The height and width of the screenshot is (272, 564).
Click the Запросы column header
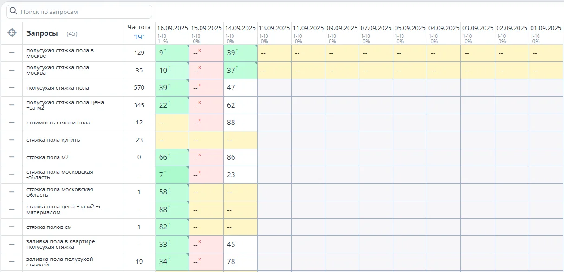point(42,33)
